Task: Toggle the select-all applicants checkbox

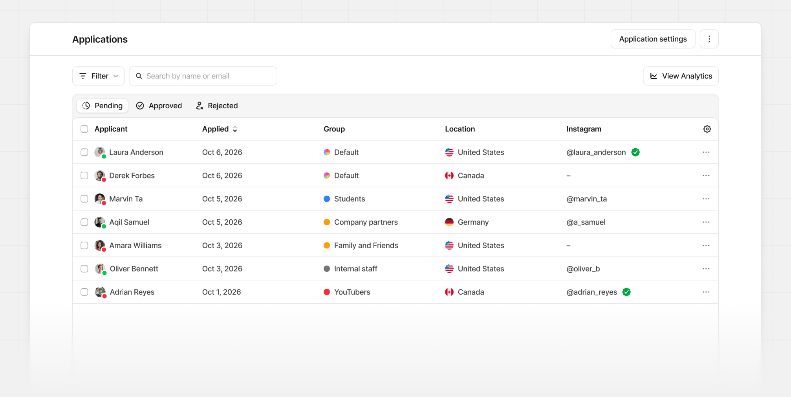Action: coord(84,129)
